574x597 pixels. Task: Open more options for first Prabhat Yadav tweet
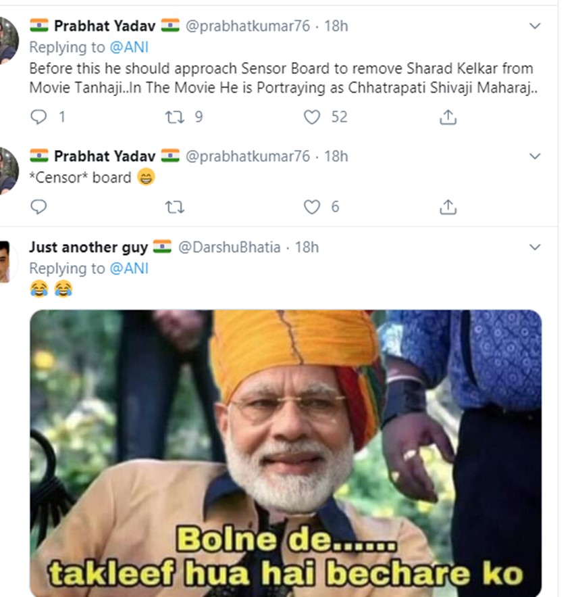(535, 26)
